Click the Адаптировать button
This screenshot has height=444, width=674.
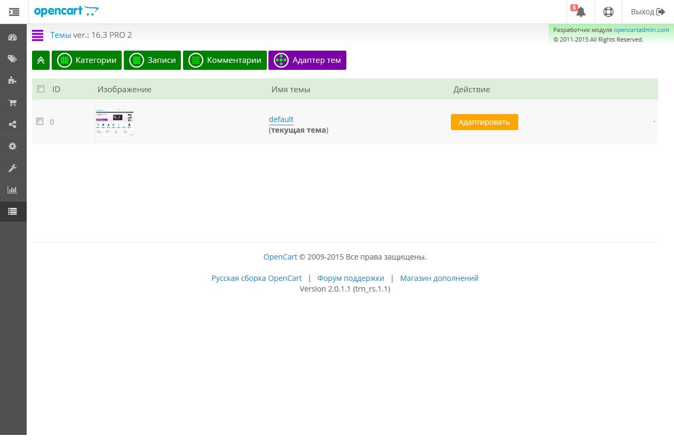point(484,122)
